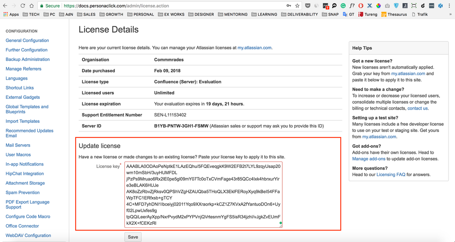Select Languages in the sidebar
This screenshot has height=242, width=455.
click(x=16, y=79)
